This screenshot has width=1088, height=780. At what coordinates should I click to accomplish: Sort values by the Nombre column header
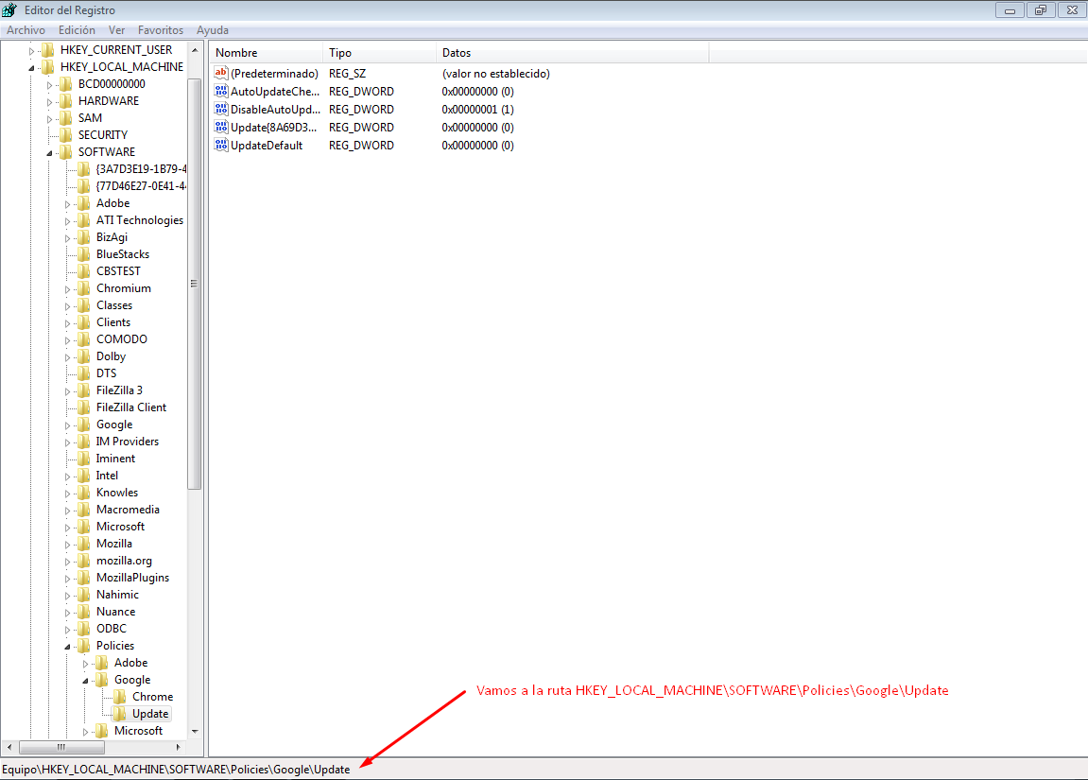pyautogui.click(x=267, y=53)
